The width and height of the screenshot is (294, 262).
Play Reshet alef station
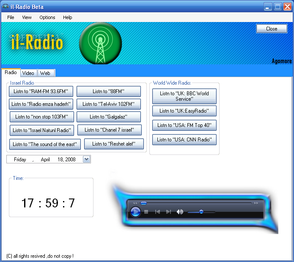(114, 144)
